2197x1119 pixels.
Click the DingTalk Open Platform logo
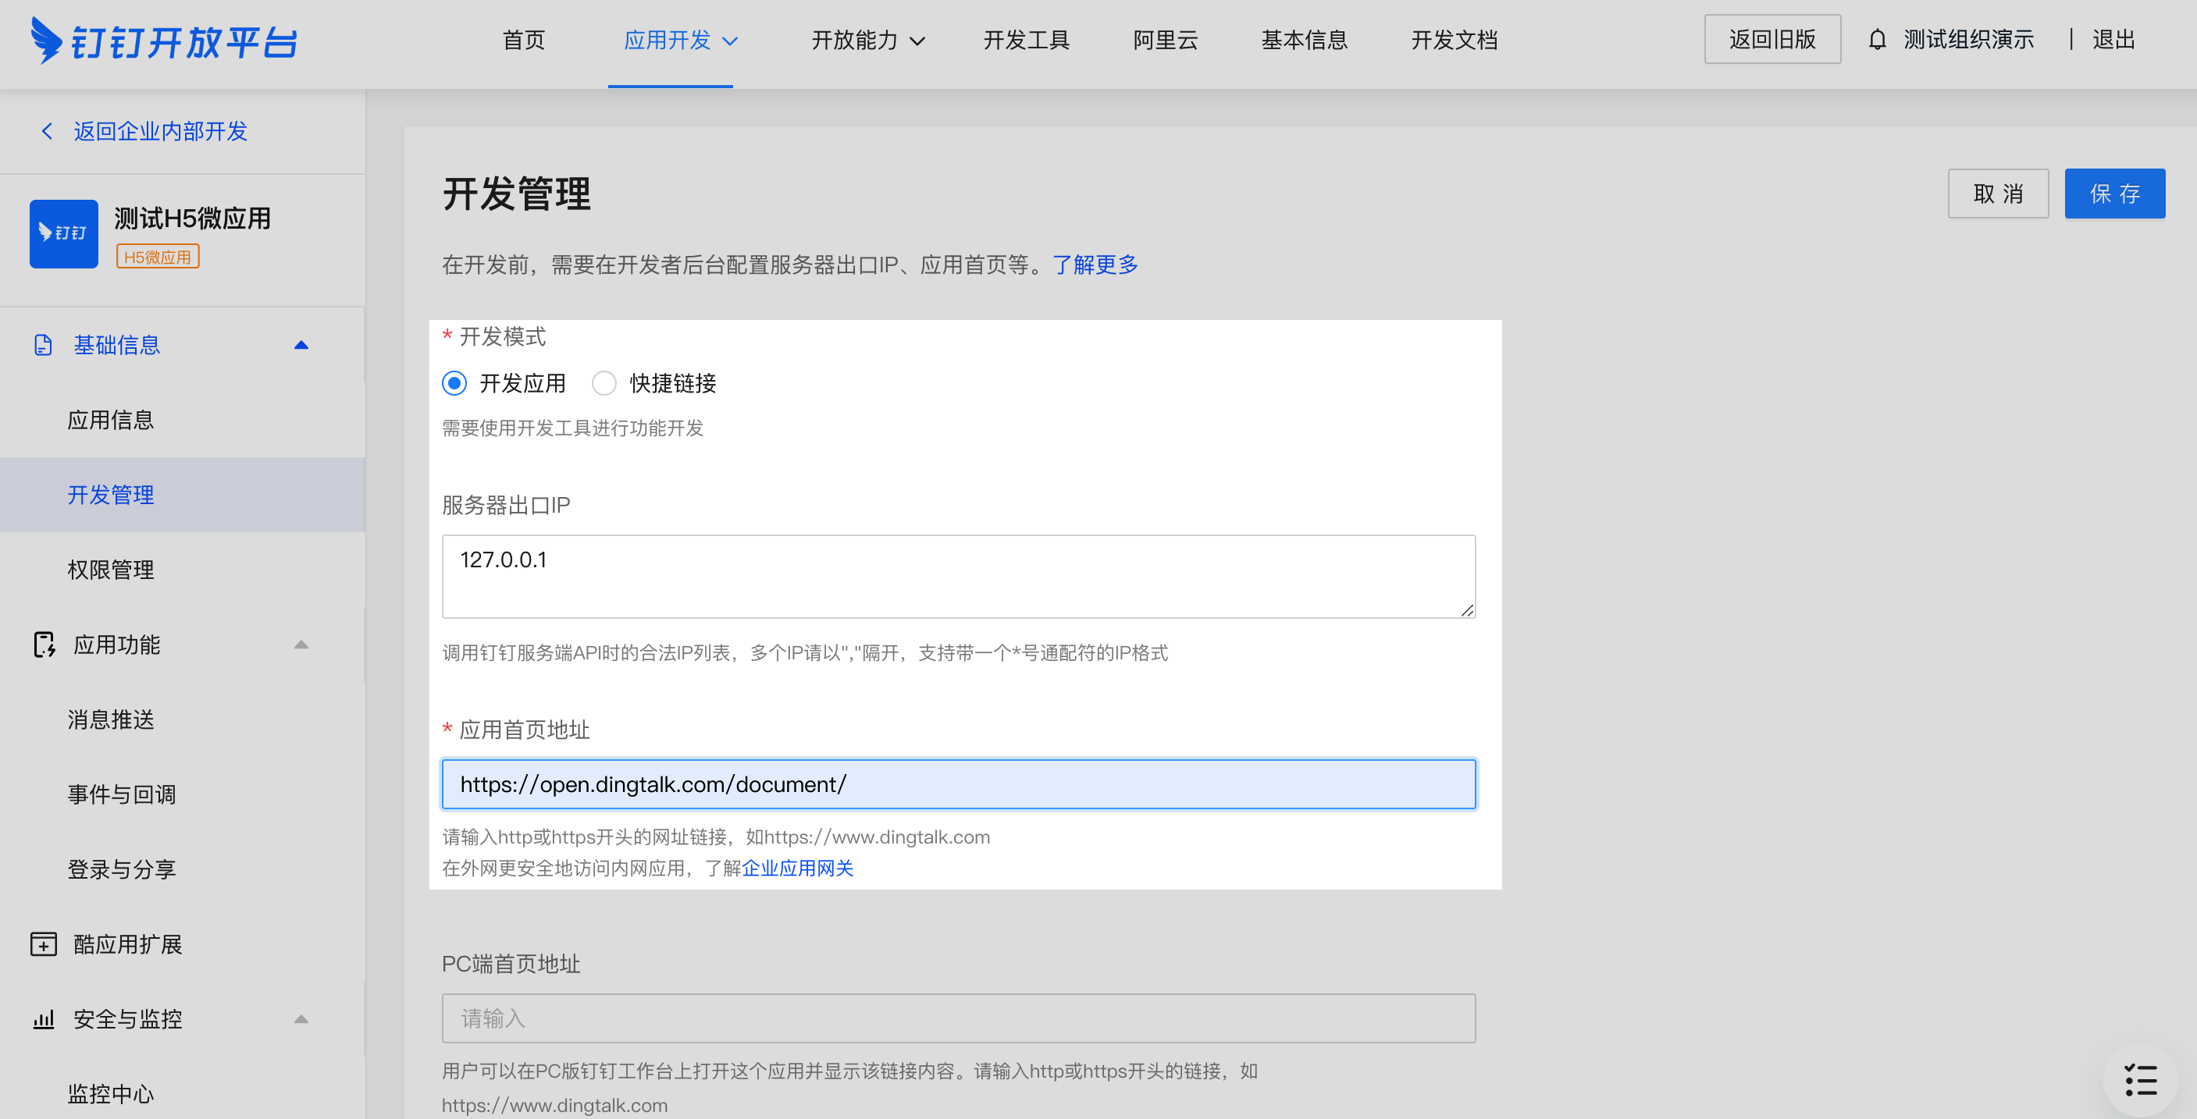pyautogui.click(x=164, y=40)
